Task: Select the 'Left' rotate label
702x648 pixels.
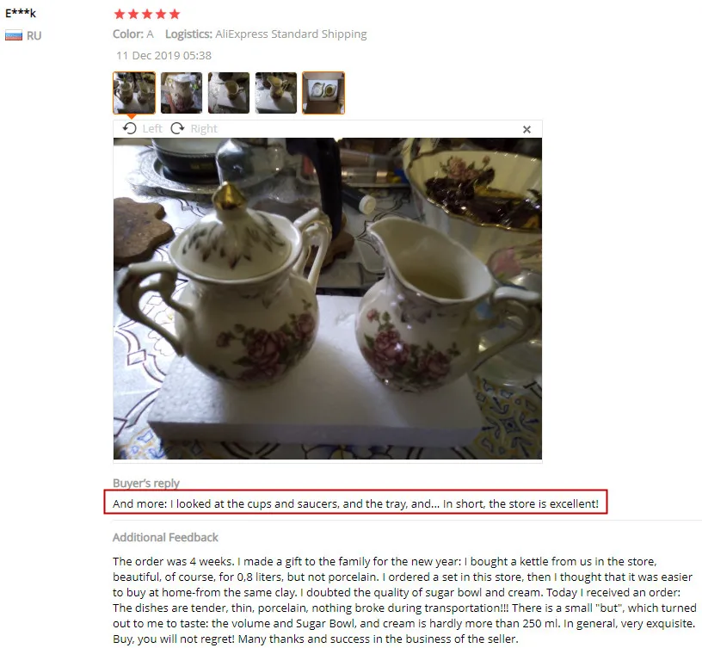Action: (152, 129)
